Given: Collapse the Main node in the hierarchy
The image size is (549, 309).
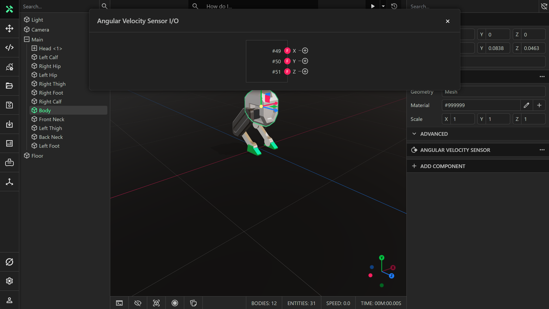Looking at the screenshot, I should coord(27,39).
